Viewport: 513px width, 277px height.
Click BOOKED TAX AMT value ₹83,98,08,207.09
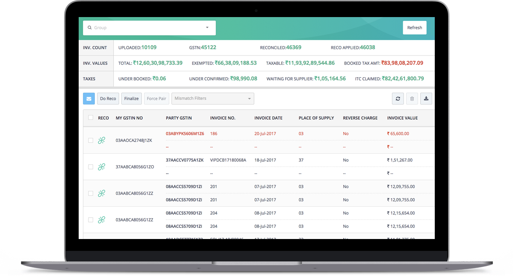(402, 63)
